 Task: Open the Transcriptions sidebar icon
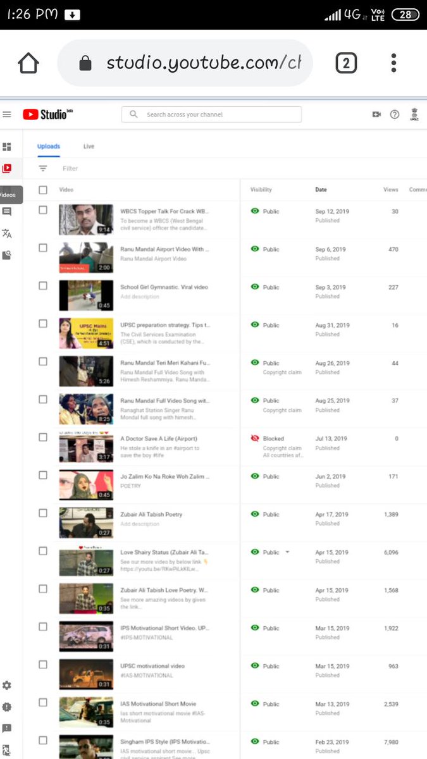tap(7, 233)
